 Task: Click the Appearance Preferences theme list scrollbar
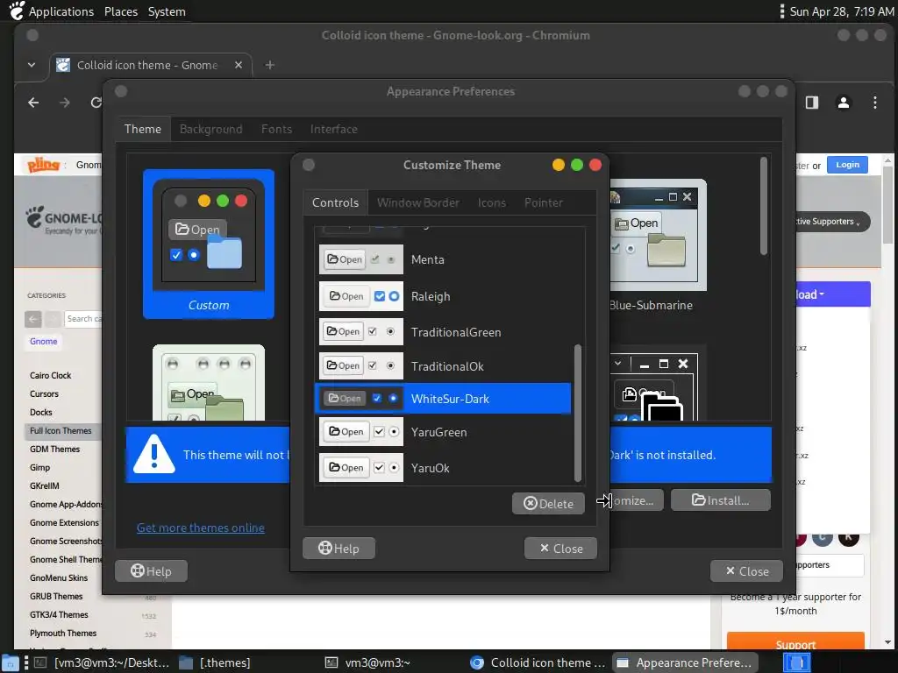coord(764,206)
